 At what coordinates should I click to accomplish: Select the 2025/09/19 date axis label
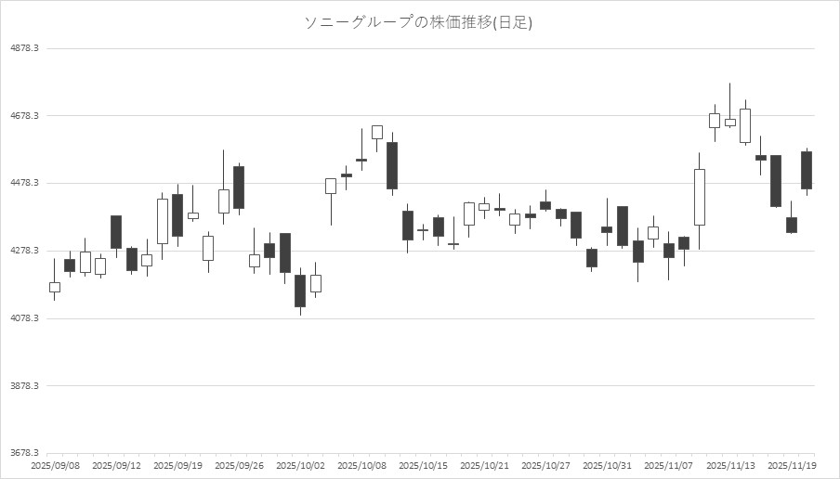[x=177, y=465]
